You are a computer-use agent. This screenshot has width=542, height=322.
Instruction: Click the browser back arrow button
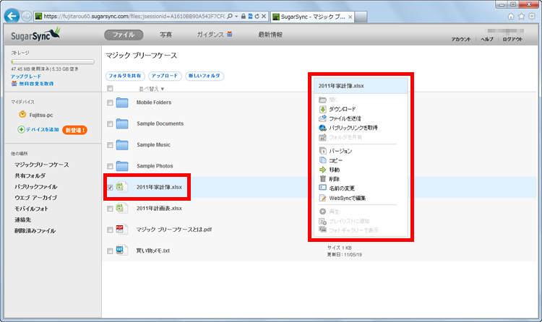point(12,16)
